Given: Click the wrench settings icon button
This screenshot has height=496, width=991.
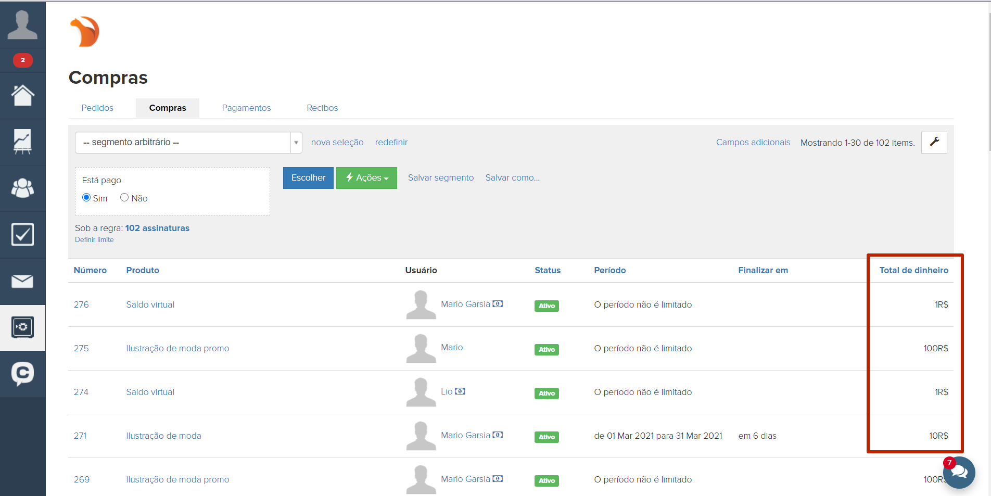Looking at the screenshot, I should pyautogui.click(x=934, y=142).
